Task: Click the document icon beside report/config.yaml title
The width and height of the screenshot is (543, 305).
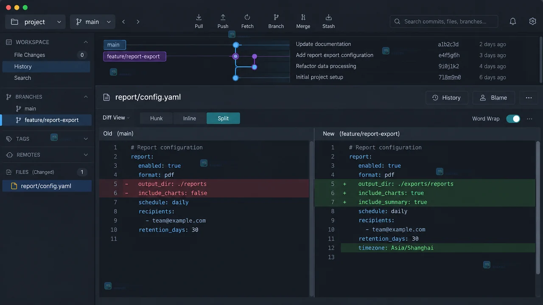Action: coord(106,97)
